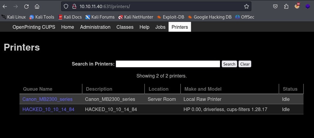
Task: Click the Make and Model column header
Action: [x=203, y=89]
